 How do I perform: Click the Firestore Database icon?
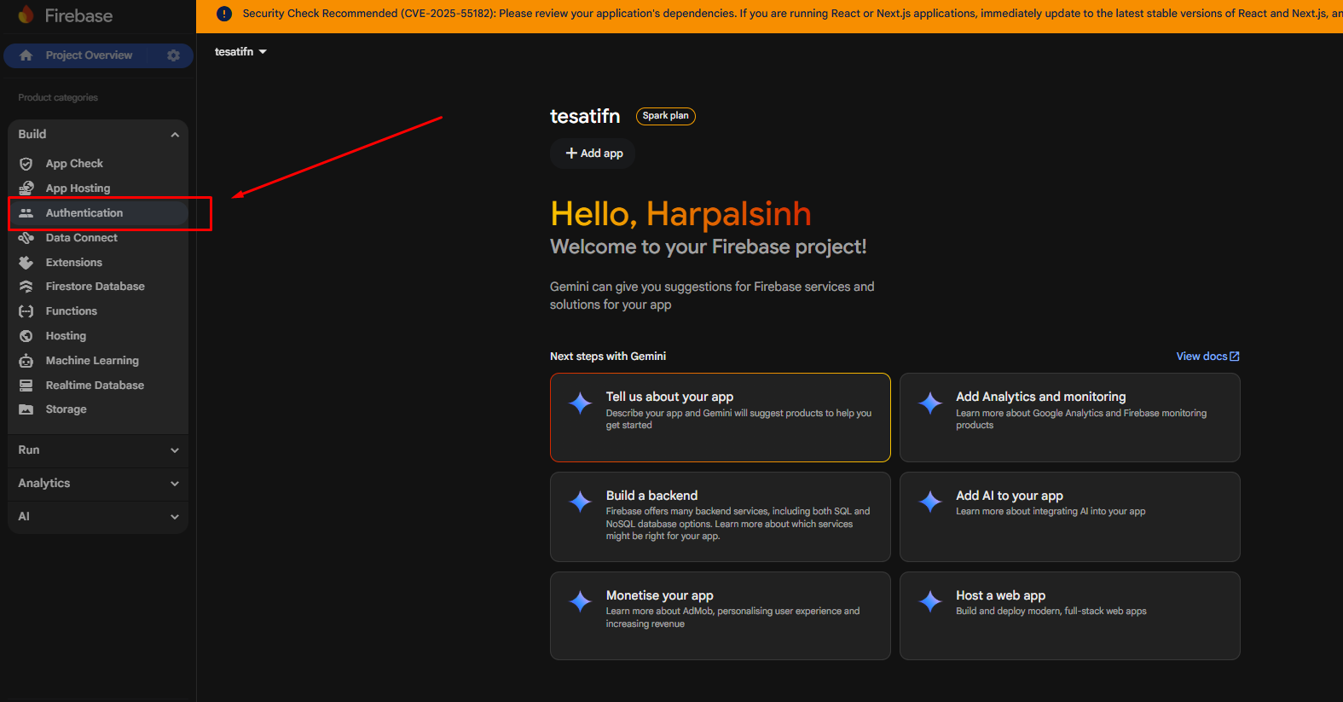[26, 287]
